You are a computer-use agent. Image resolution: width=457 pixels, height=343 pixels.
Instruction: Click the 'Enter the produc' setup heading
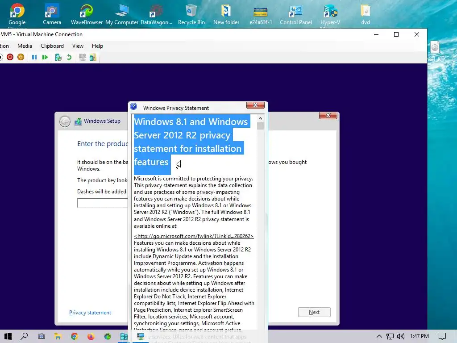pyautogui.click(x=103, y=144)
